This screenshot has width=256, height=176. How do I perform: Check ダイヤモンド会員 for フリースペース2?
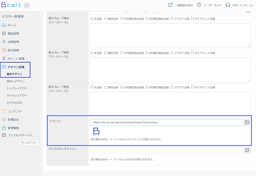click(192, 53)
